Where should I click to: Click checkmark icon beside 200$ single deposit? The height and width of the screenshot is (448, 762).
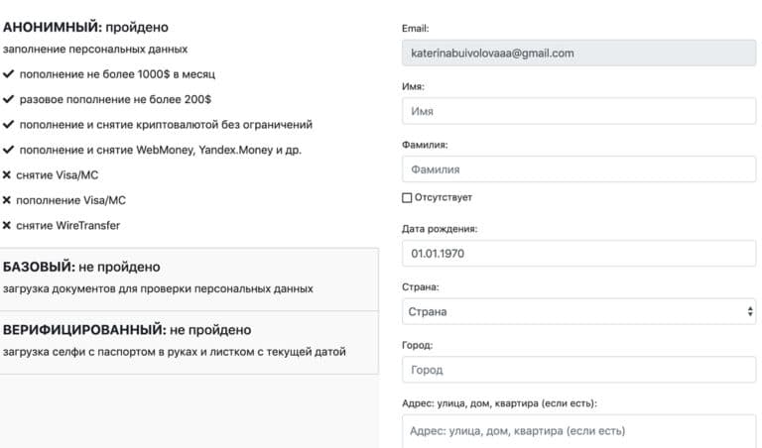click(x=9, y=100)
